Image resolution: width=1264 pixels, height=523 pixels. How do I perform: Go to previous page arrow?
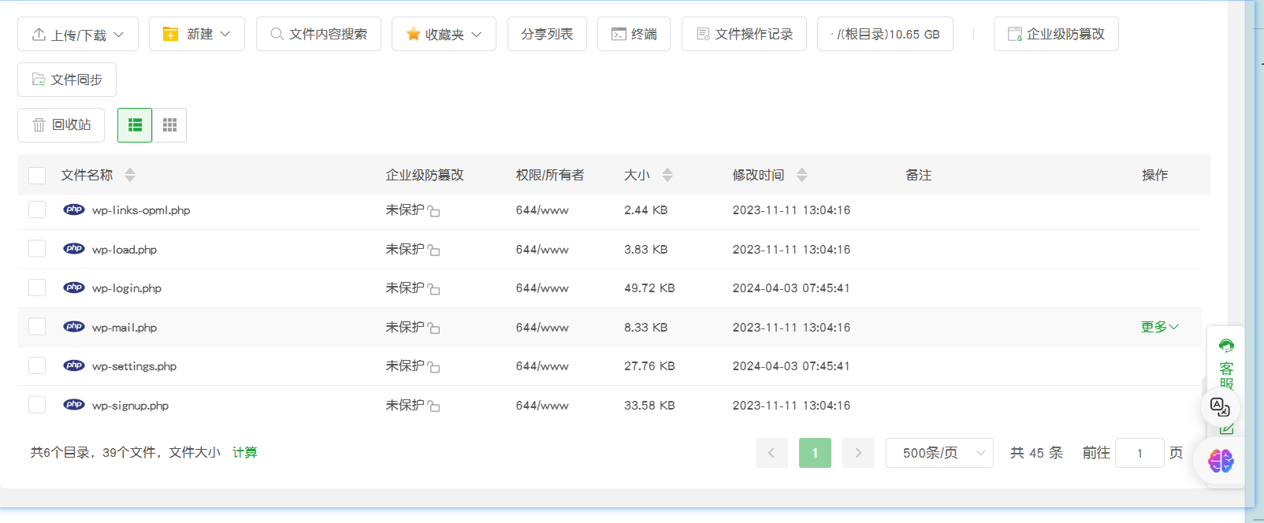(771, 453)
